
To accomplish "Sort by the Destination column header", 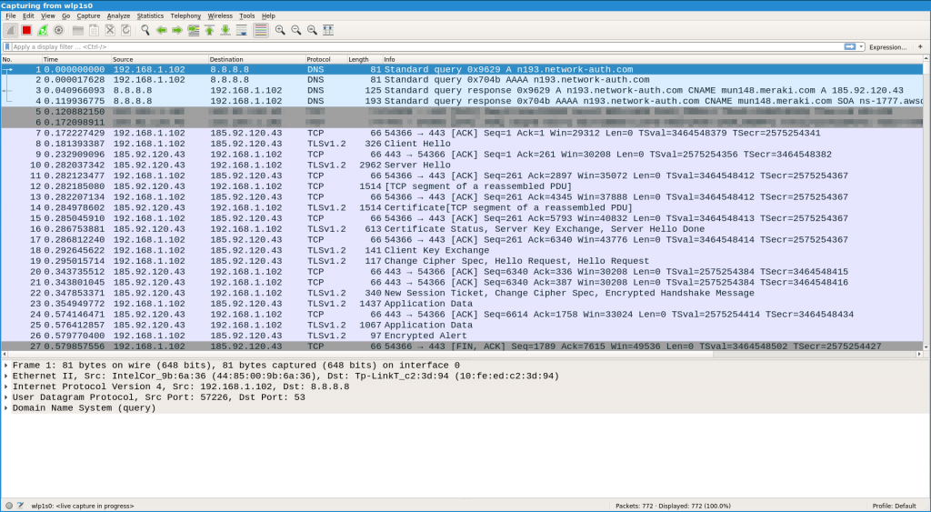I will point(255,59).
